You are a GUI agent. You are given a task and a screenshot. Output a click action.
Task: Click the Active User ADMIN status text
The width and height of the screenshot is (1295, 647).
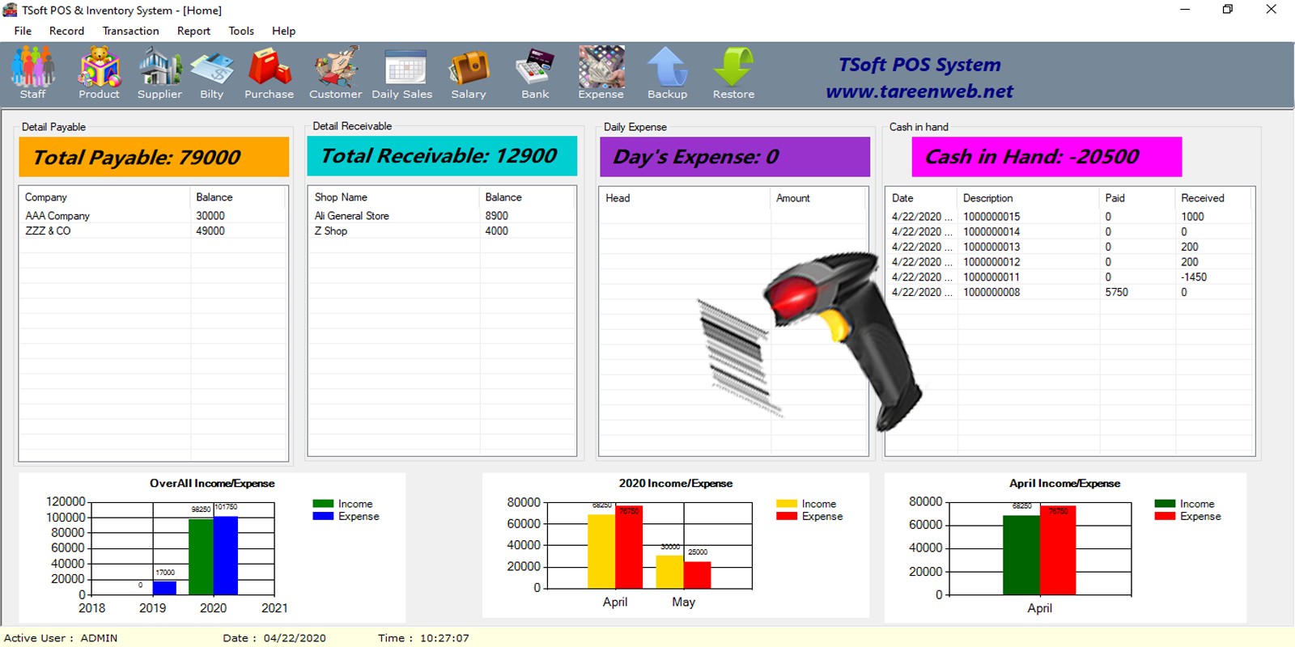[61, 638]
